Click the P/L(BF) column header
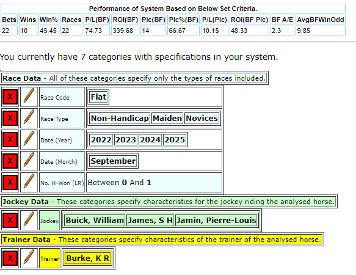This screenshot has width=356, height=275. coord(97,20)
